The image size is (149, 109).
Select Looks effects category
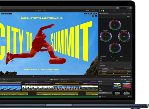105,91
